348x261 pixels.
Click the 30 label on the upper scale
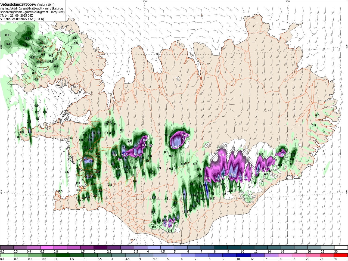click(336, 251)
